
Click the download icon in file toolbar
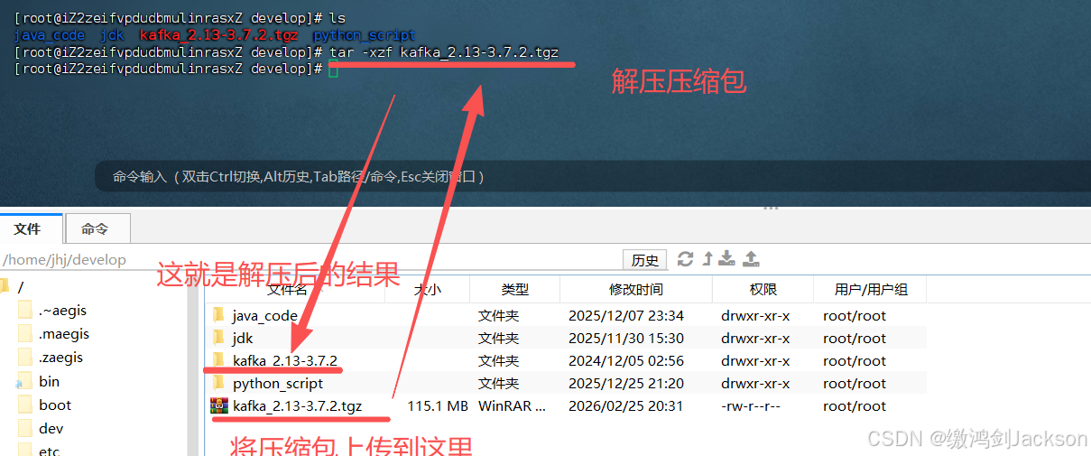(x=727, y=259)
